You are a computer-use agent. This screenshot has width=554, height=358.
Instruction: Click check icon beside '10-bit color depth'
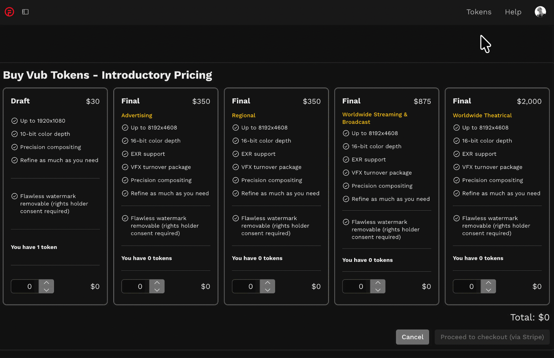tap(15, 134)
